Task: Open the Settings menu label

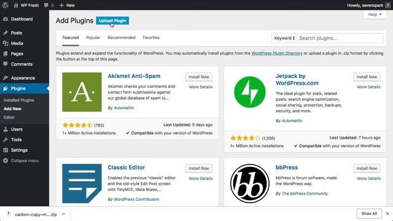Action: [x=19, y=150]
